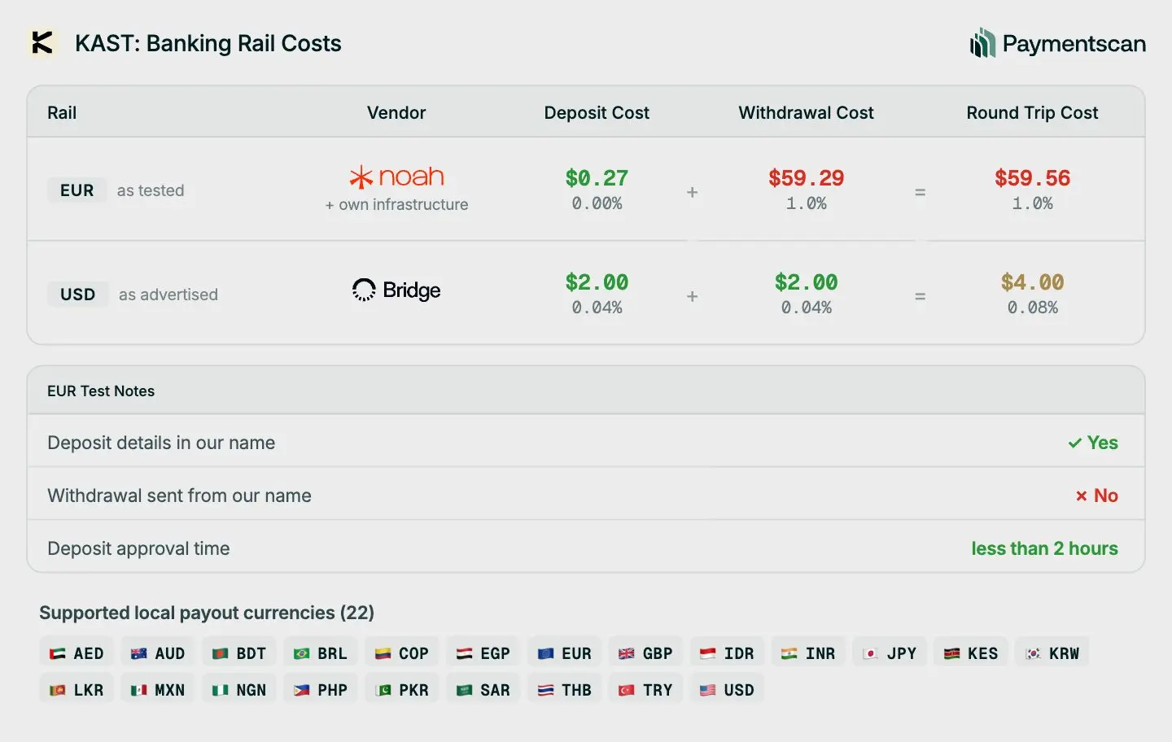Click the KAST: Banking Rail Costs title
Image resolution: width=1172 pixels, height=742 pixels.
[x=208, y=43]
